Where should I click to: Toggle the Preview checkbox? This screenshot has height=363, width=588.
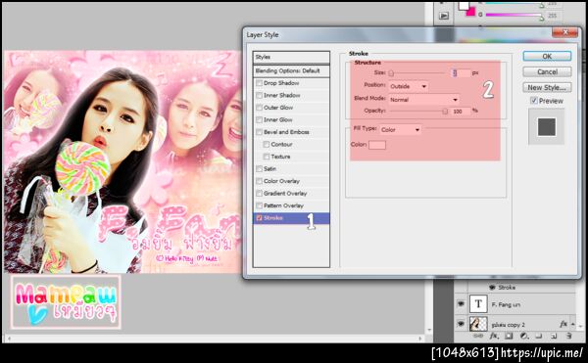click(534, 101)
